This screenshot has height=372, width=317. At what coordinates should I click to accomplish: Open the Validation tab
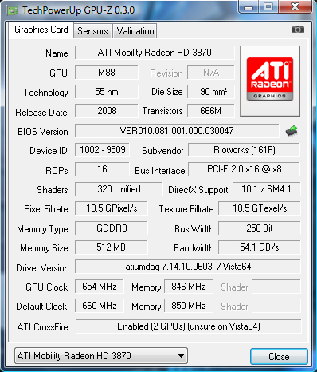click(x=135, y=31)
